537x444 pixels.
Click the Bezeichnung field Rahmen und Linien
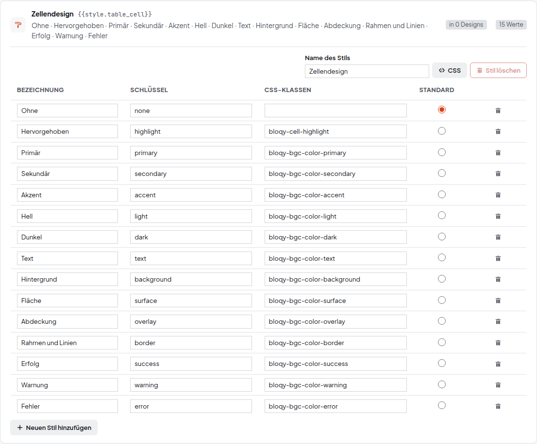coord(67,343)
